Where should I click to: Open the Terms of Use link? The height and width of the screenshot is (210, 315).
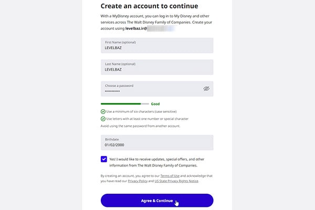pyautogui.click(x=170, y=176)
